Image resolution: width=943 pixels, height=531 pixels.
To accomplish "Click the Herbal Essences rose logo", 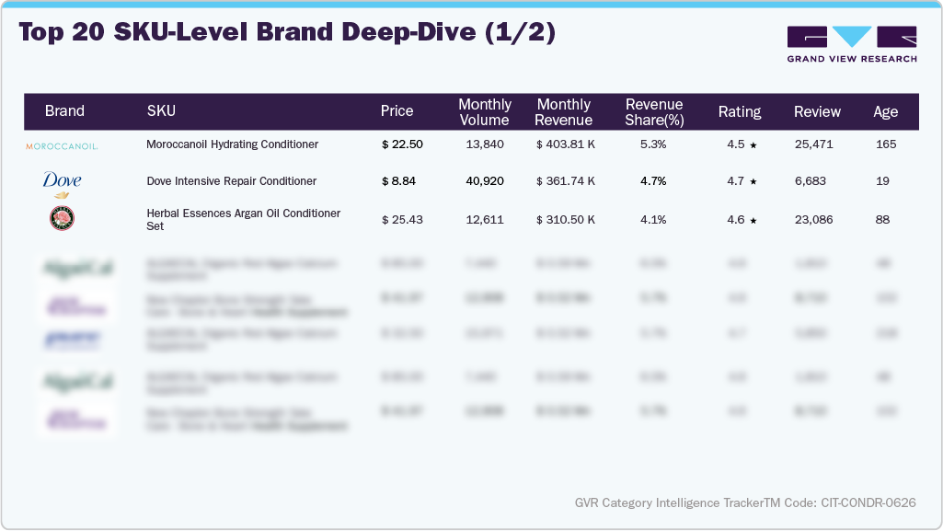I will click(x=62, y=218).
